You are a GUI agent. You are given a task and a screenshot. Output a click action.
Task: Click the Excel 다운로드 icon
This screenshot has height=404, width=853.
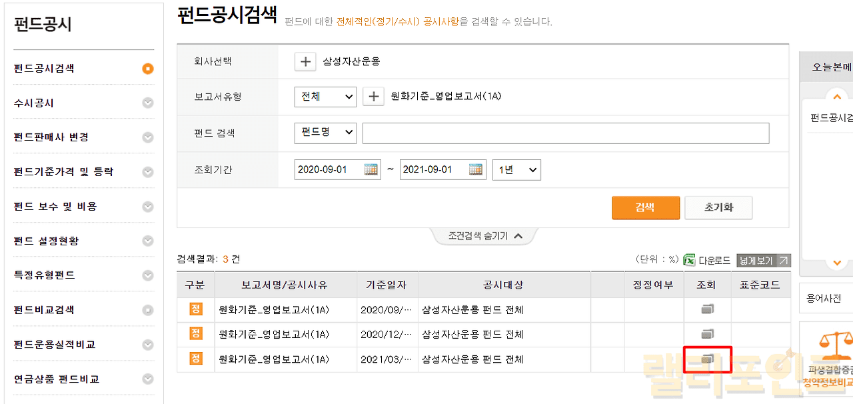click(690, 260)
